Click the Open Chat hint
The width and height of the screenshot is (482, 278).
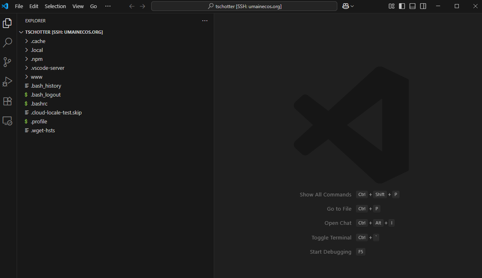click(338, 223)
